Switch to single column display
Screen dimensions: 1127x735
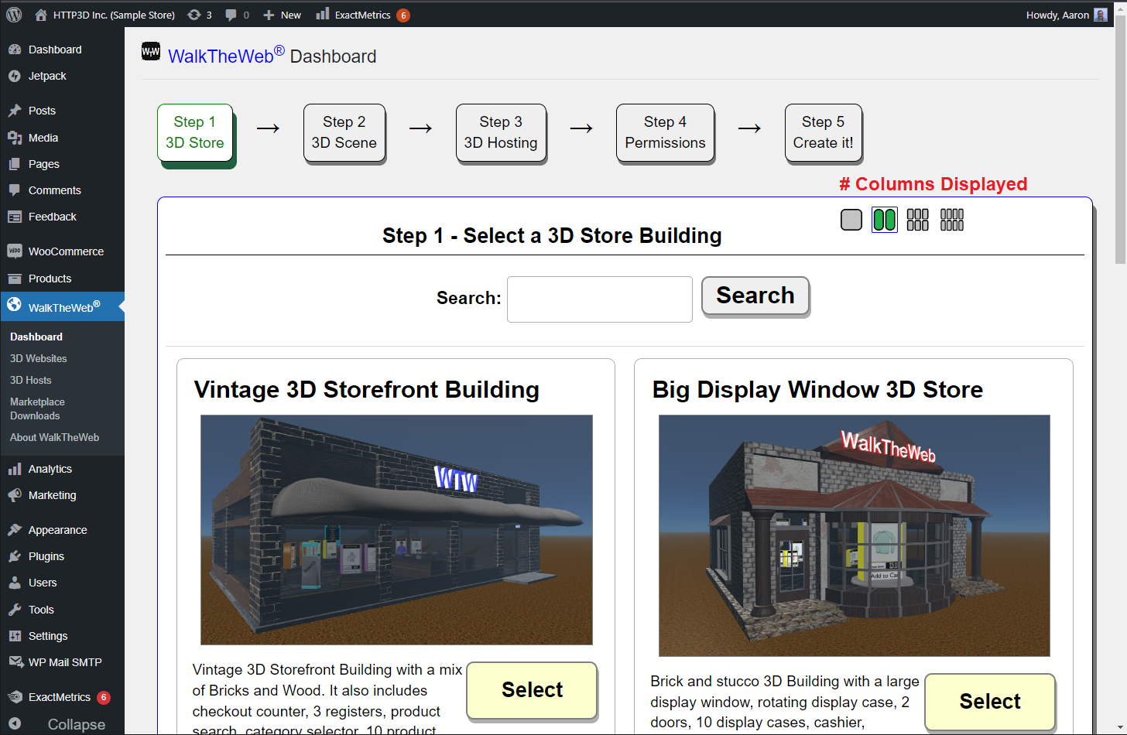(851, 220)
